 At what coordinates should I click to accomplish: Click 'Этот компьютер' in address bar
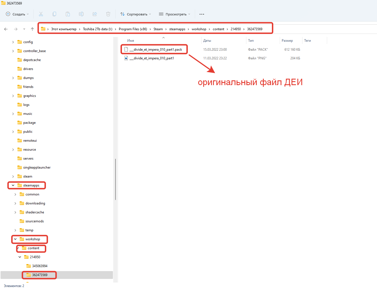pos(64,29)
